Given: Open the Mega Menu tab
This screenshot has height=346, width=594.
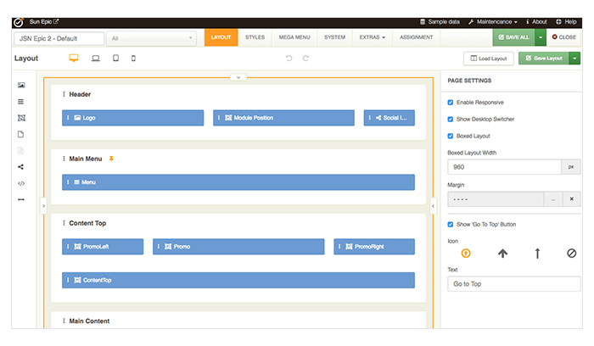Looking at the screenshot, I should click(x=294, y=37).
